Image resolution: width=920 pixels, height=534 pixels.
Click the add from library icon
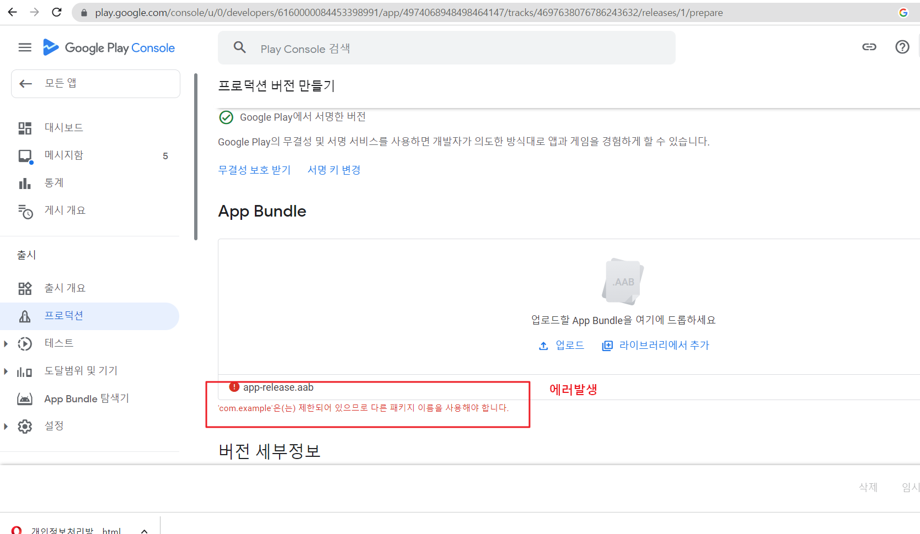click(607, 346)
